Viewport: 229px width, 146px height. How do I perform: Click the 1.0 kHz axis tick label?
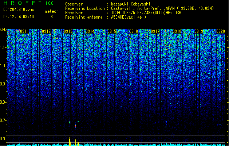[3, 66]
